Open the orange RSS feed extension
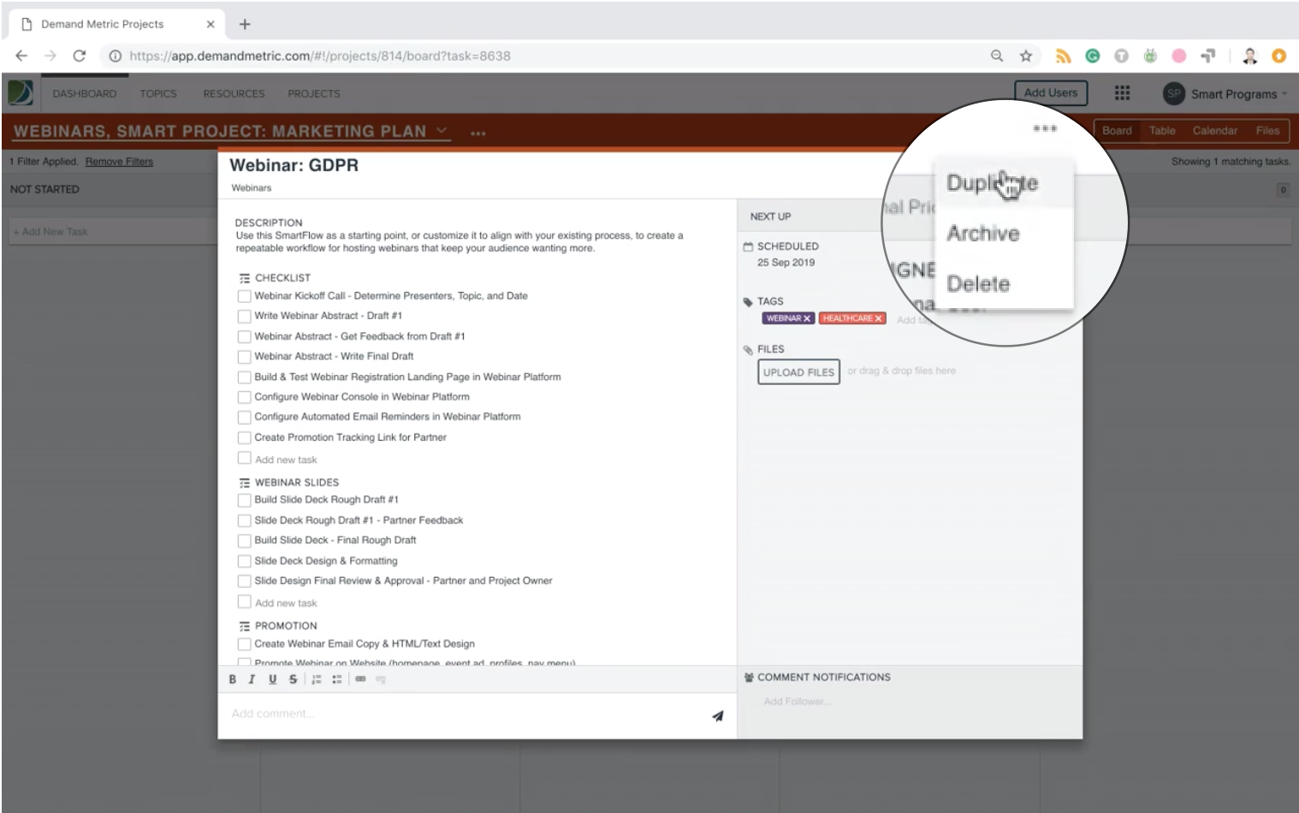1299x813 pixels. (1064, 56)
